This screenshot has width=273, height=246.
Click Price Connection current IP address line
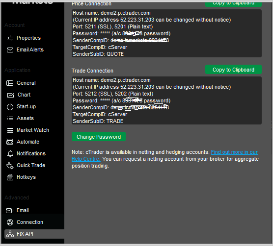(152, 20)
